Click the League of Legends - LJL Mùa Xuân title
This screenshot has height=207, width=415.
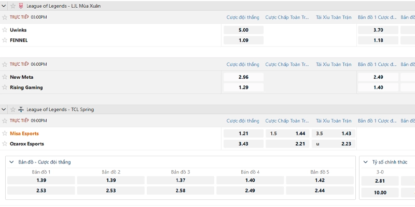63,6
